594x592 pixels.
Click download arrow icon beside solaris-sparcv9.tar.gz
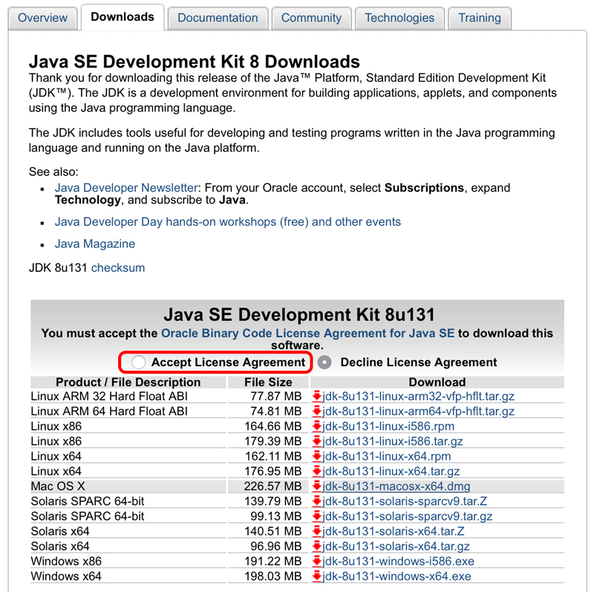(x=316, y=516)
